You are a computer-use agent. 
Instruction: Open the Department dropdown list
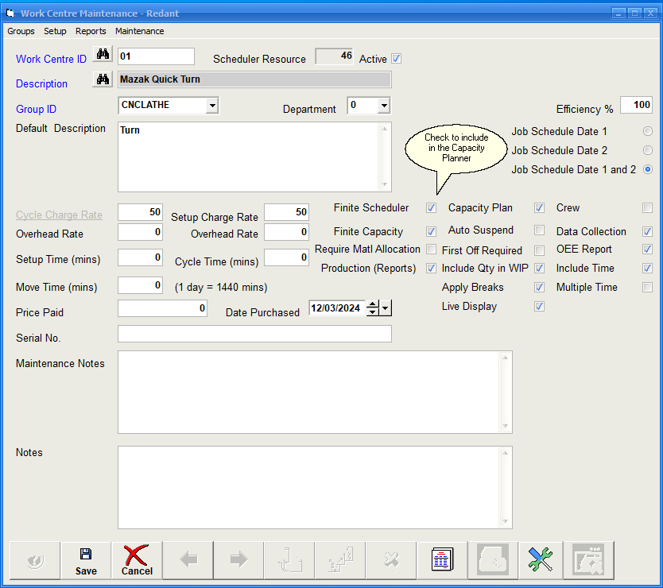click(x=383, y=105)
